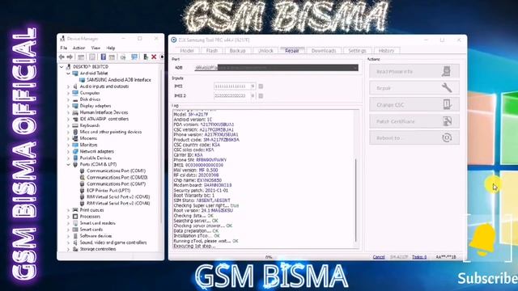Screen dimensions: 518x291
Task: Expand the Disk drives node
Action: 68,99
